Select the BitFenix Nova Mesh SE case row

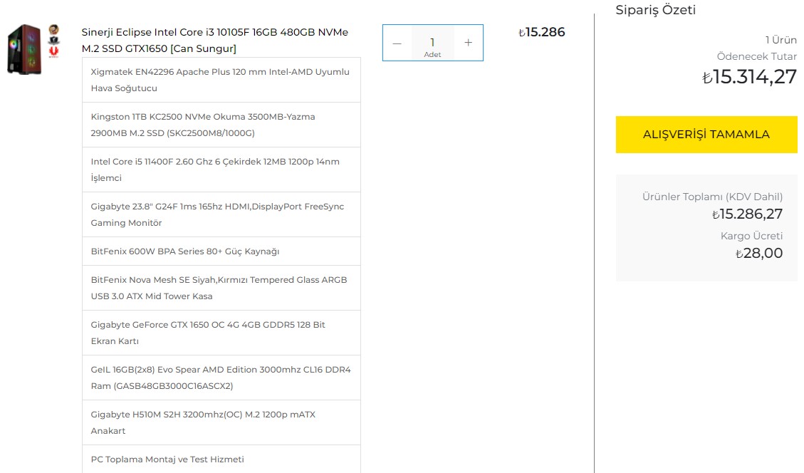(x=221, y=288)
